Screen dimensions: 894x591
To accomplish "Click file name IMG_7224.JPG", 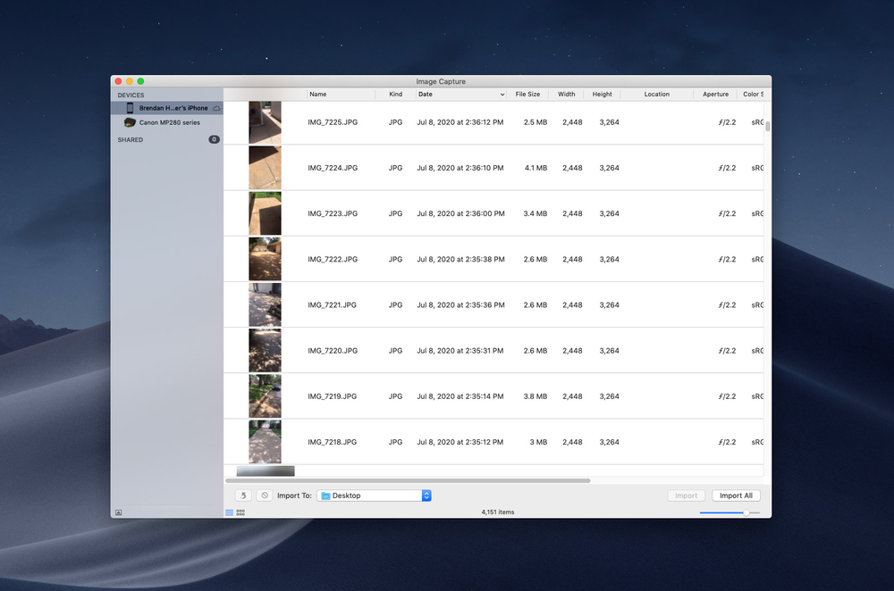I will point(333,168).
